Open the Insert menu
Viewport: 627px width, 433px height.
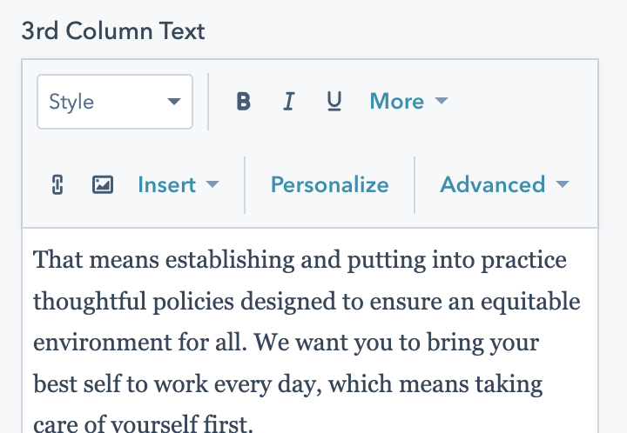[x=166, y=184]
